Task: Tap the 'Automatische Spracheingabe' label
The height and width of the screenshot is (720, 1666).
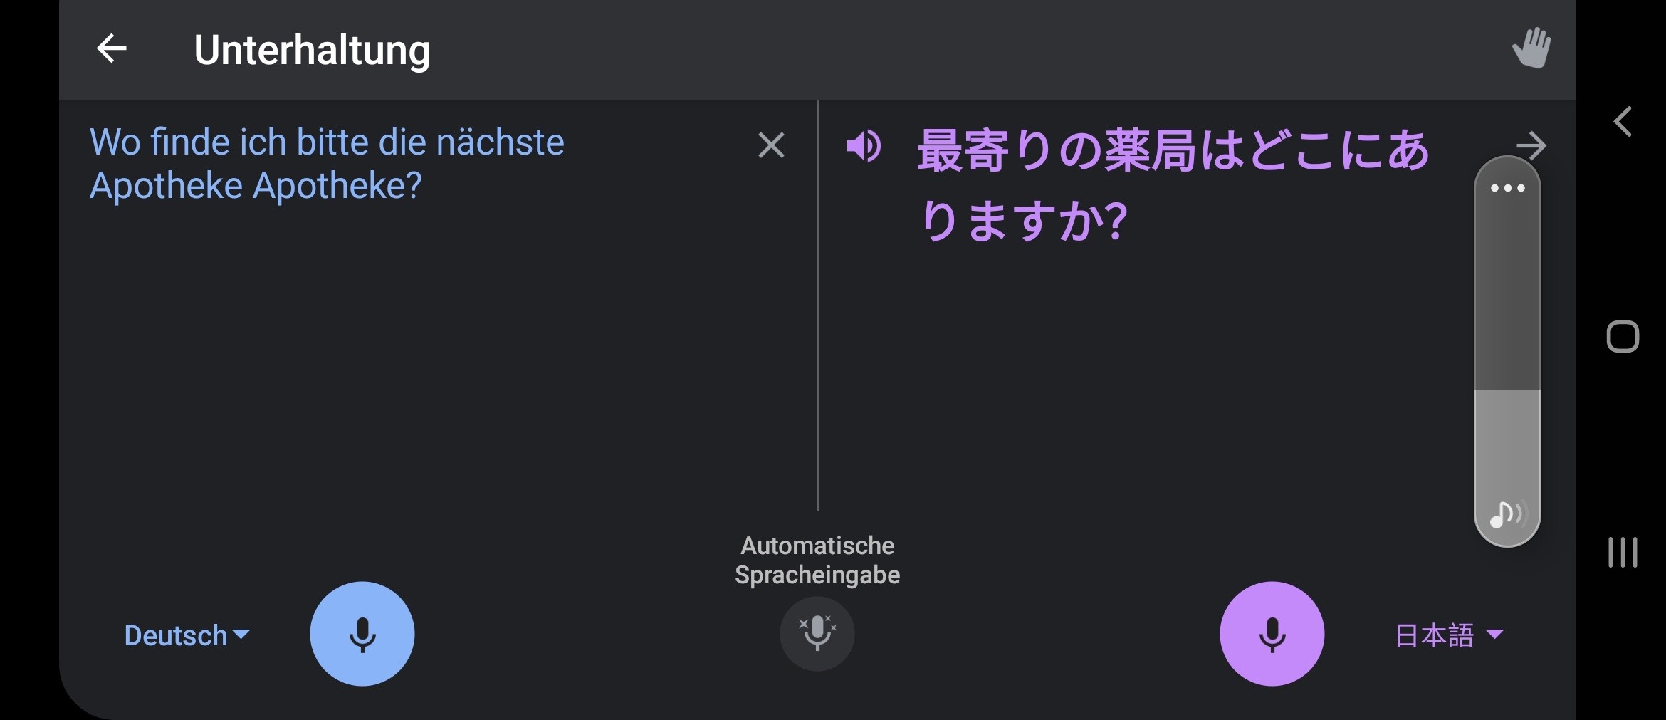Action: pos(817,560)
